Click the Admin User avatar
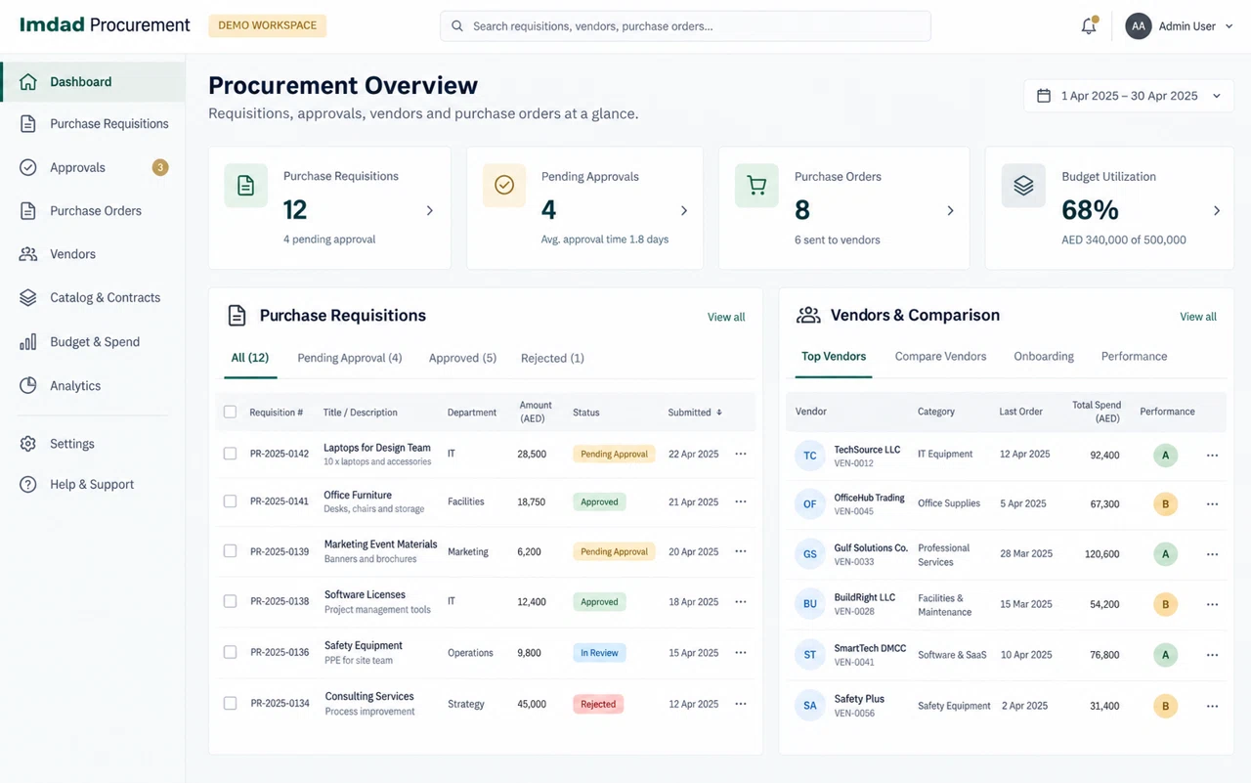Image resolution: width=1251 pixels, height=783 pixels. tap(1138, 26)
